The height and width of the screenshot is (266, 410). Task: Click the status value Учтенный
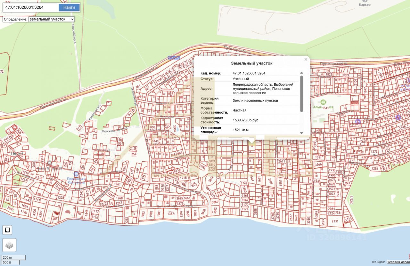coord(241,79)
